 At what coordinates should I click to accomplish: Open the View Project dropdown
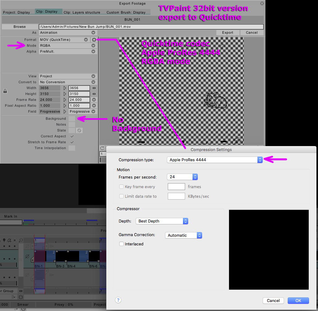point(68,76)
